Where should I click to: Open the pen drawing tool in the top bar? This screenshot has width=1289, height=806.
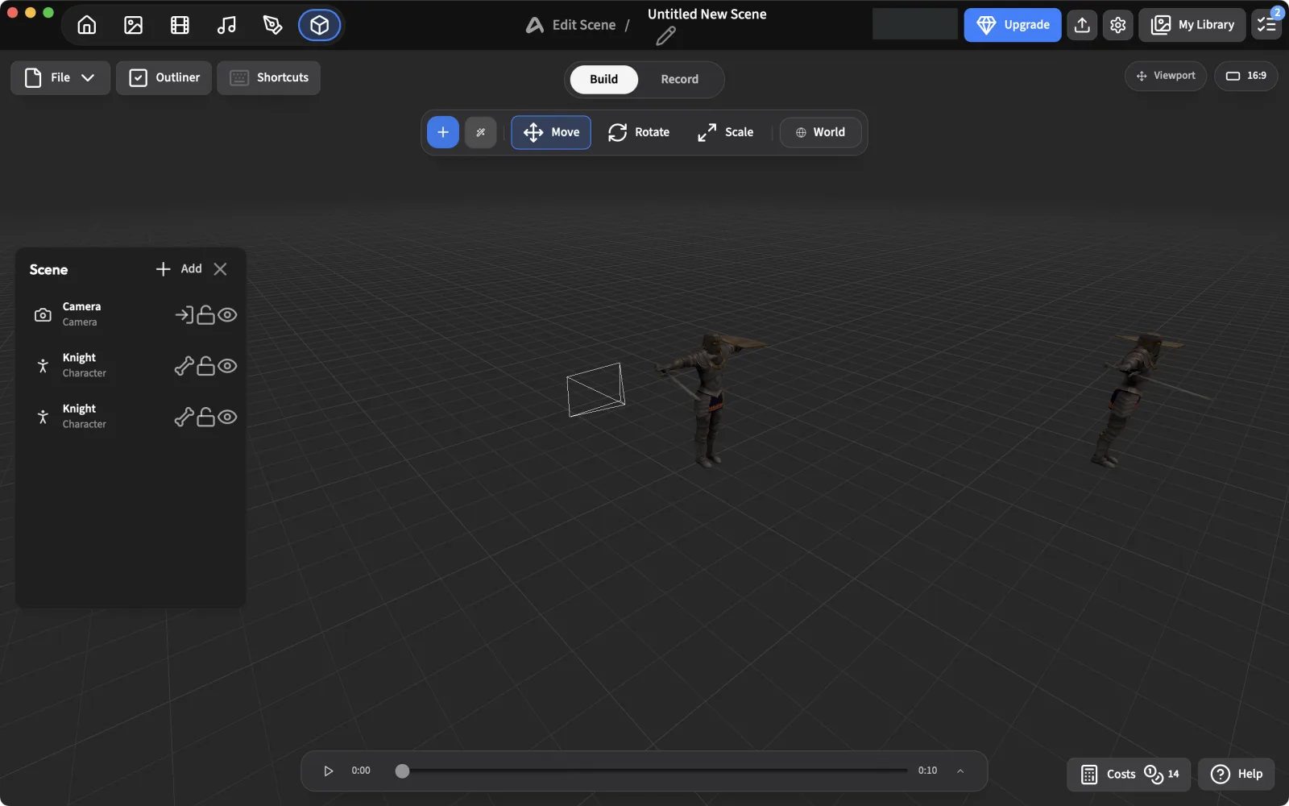pos(273,25)
